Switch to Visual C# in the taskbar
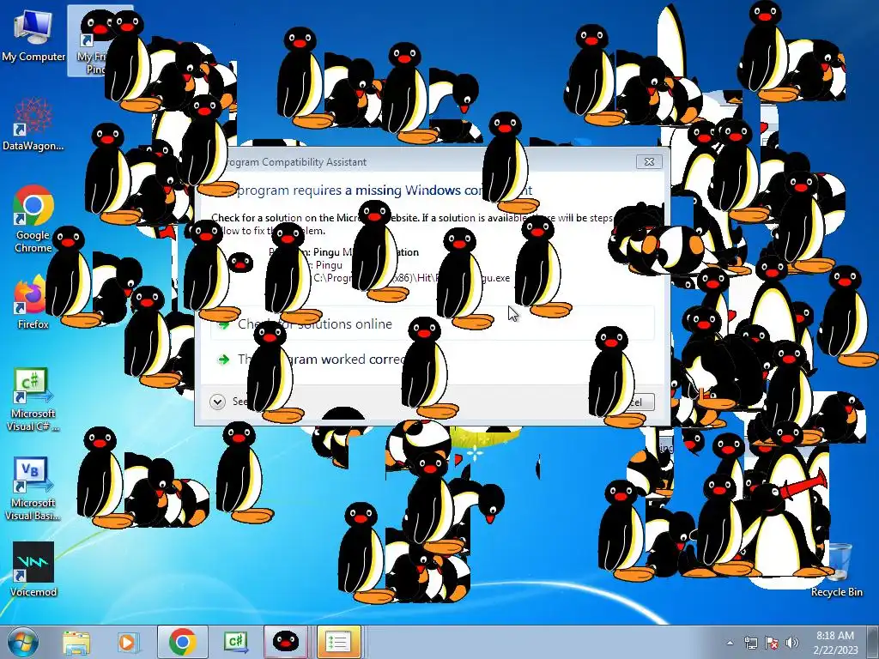Screen dimensions: 879x659 tap(235, 642)
